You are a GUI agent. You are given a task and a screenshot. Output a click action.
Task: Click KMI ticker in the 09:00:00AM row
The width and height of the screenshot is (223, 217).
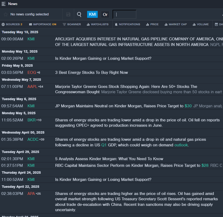tap(31, 39)
